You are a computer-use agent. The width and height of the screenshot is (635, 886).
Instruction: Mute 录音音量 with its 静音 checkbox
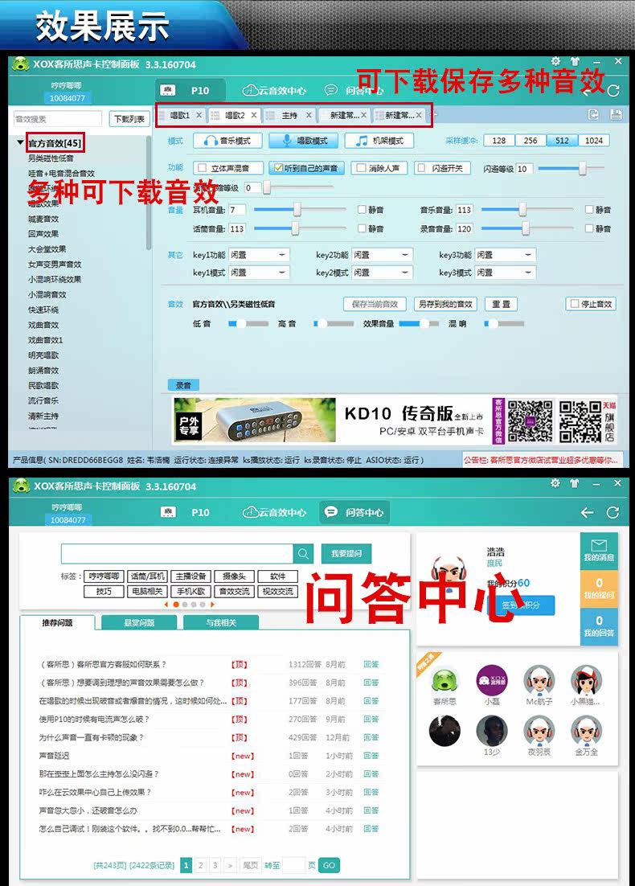[589, 228]
